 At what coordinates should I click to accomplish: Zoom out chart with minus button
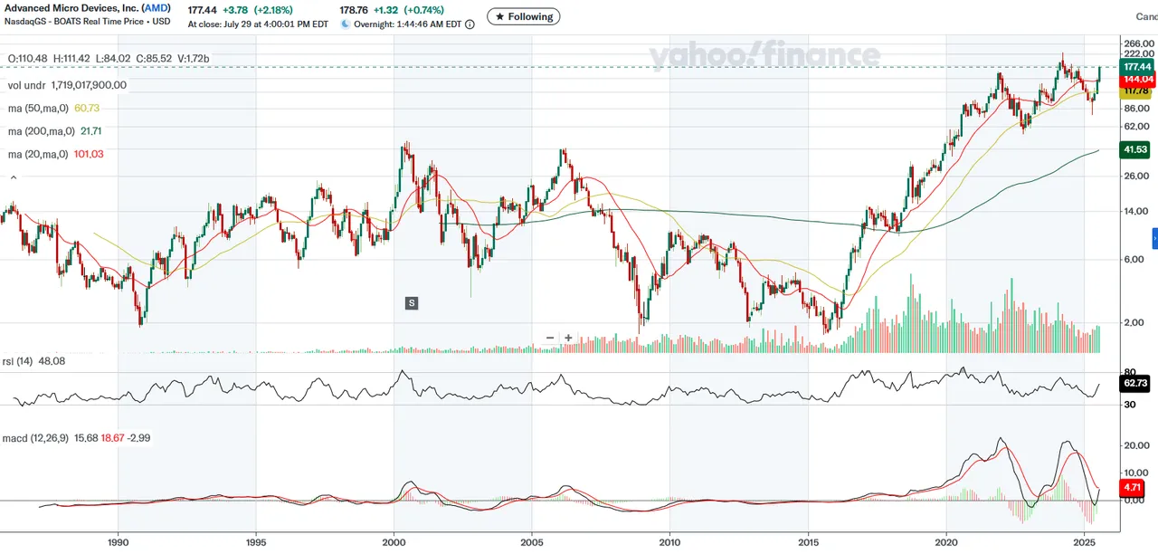tap(550, 338)
